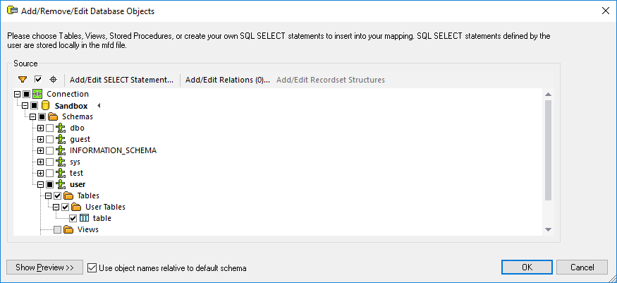Click the table grid icon
Viewport: 617px width, 283px height.
[85, 218]
